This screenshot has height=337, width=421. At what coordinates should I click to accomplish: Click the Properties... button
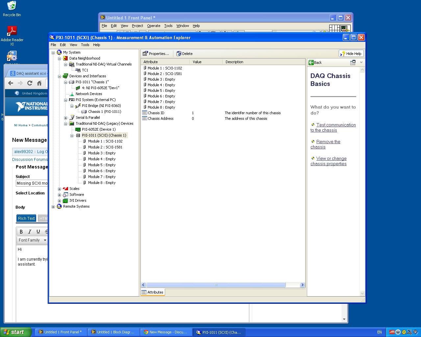[156, 54]
